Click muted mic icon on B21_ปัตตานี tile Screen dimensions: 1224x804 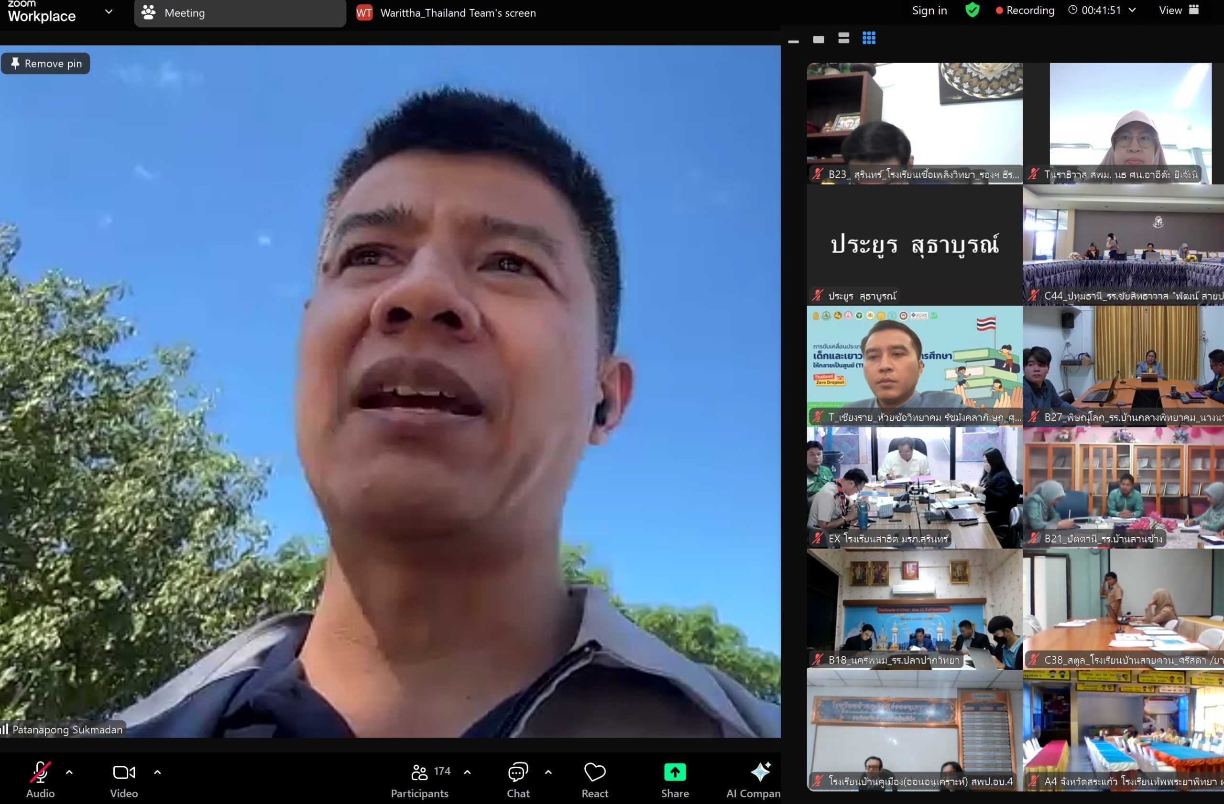(x=1034, y=538)
